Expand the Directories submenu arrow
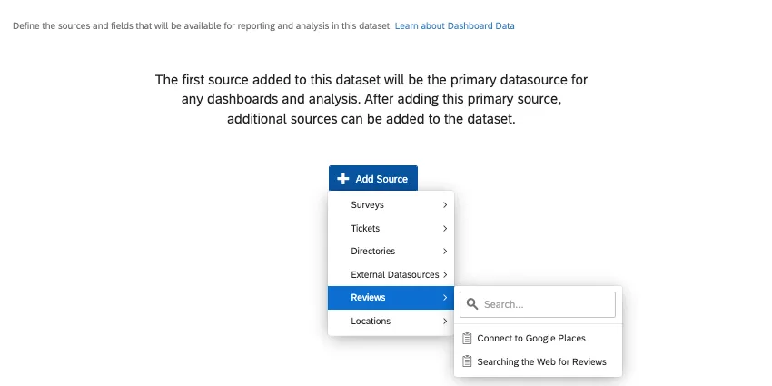The width and height of the screenshot is (772, 386). 445,252
